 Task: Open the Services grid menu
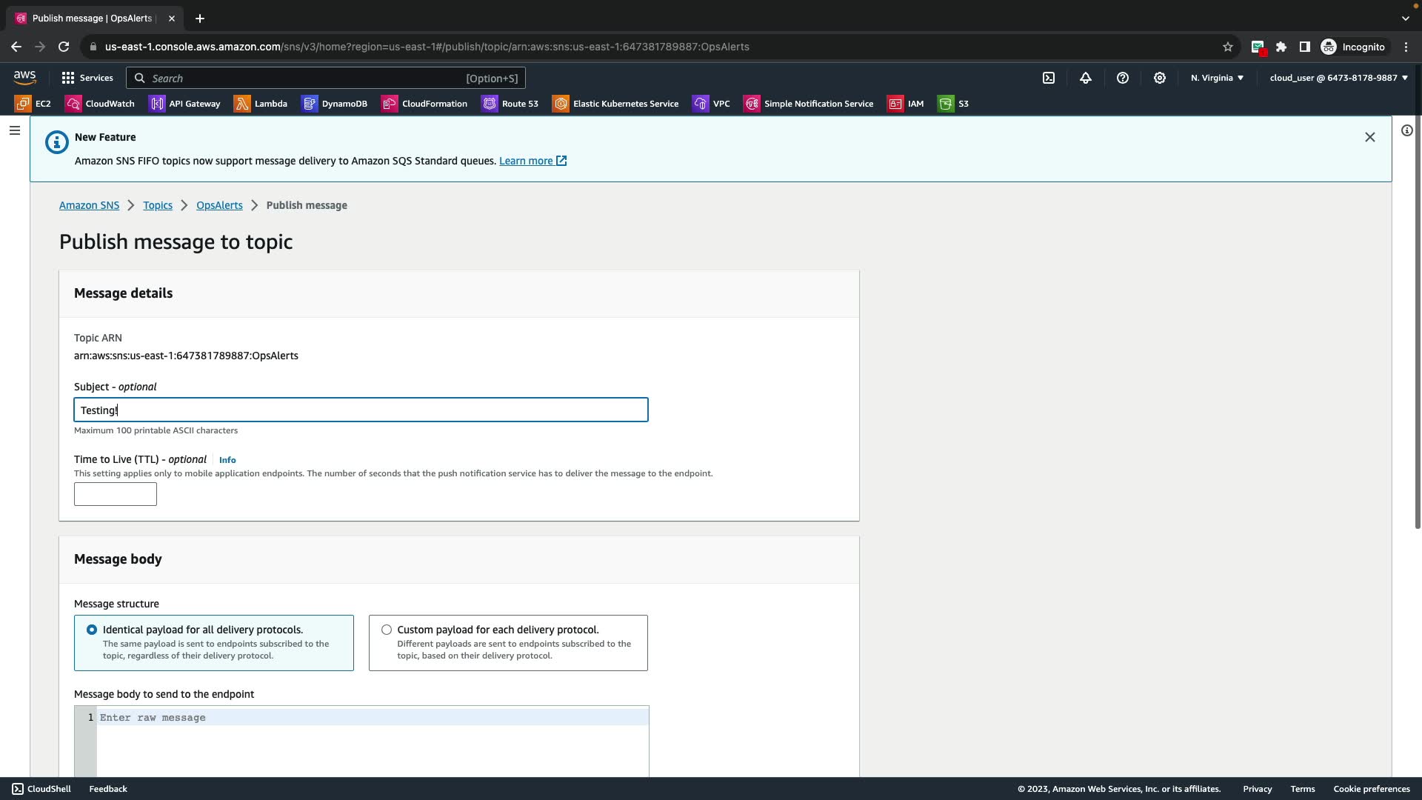87,78
